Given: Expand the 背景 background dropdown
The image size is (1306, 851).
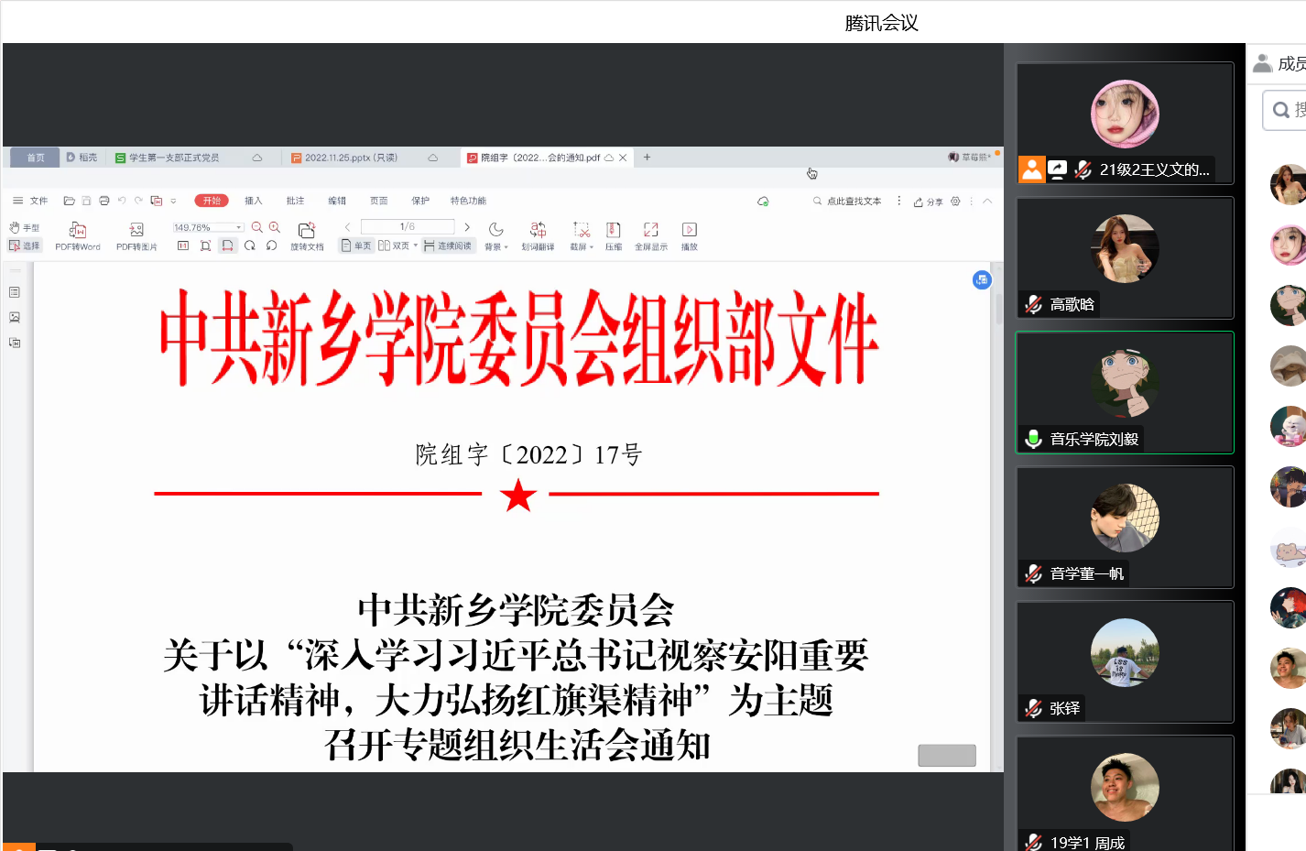Looking at the screenshot, I should coord(506,247).
